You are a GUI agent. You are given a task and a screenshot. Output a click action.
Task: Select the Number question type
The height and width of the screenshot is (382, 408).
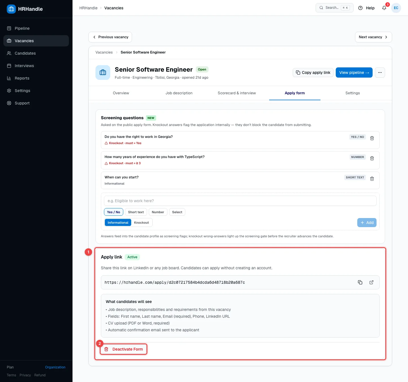[x=158, y=212]
